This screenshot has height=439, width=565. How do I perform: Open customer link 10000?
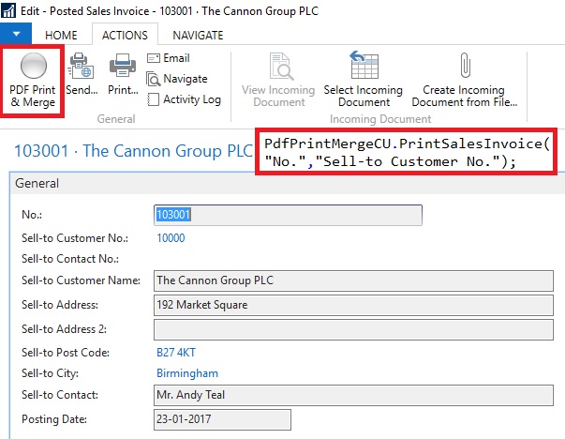tap(171, 238)
